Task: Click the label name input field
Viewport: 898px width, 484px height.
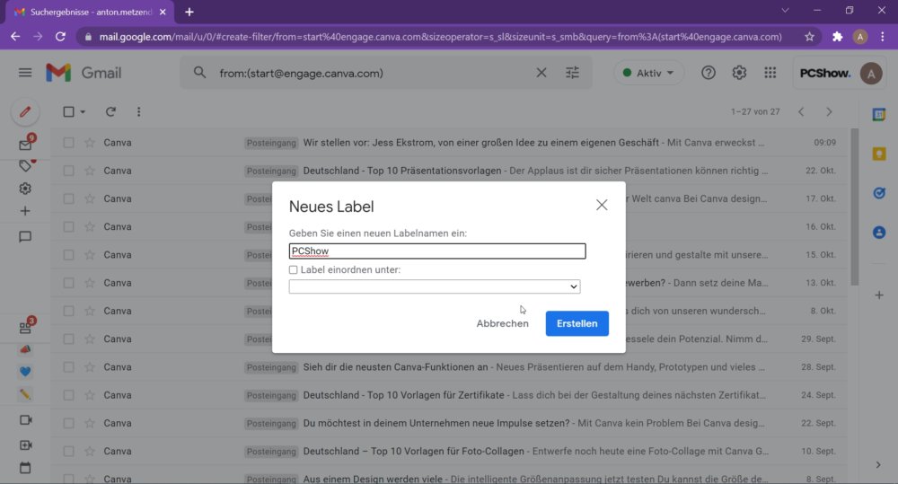Action: (x=437, y=251)
